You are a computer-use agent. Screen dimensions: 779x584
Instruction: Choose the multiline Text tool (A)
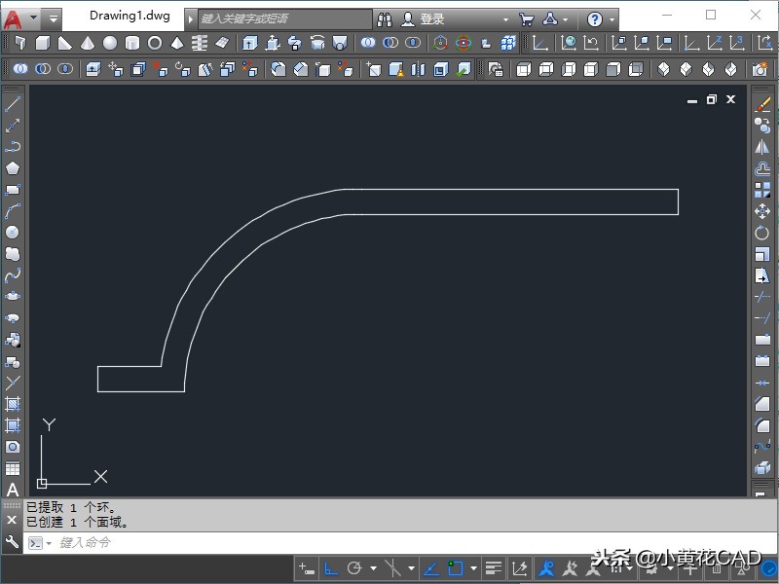point(13,490)
